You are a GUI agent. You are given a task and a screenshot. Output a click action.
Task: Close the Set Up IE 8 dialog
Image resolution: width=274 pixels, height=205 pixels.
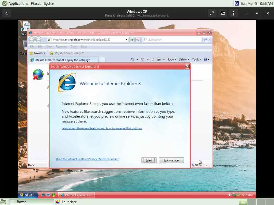click(x=187, y=66)
